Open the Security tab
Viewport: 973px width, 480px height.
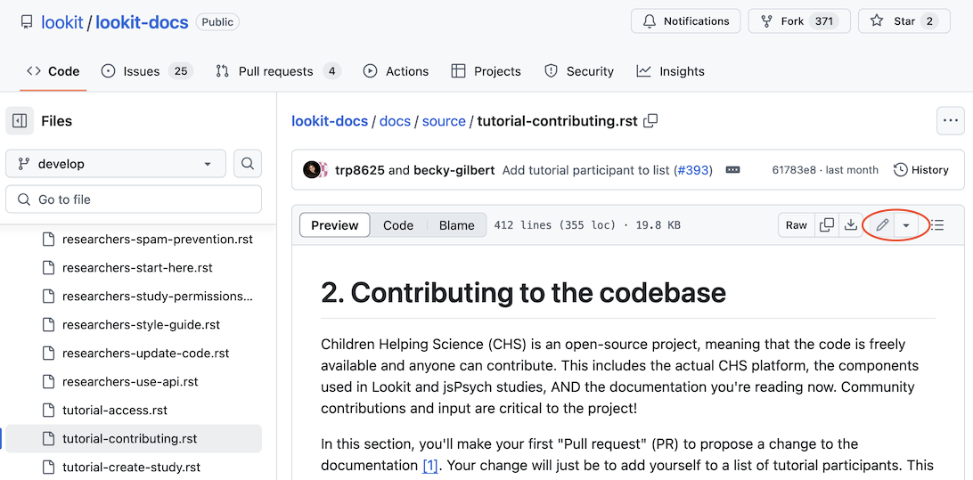[579, 71]
